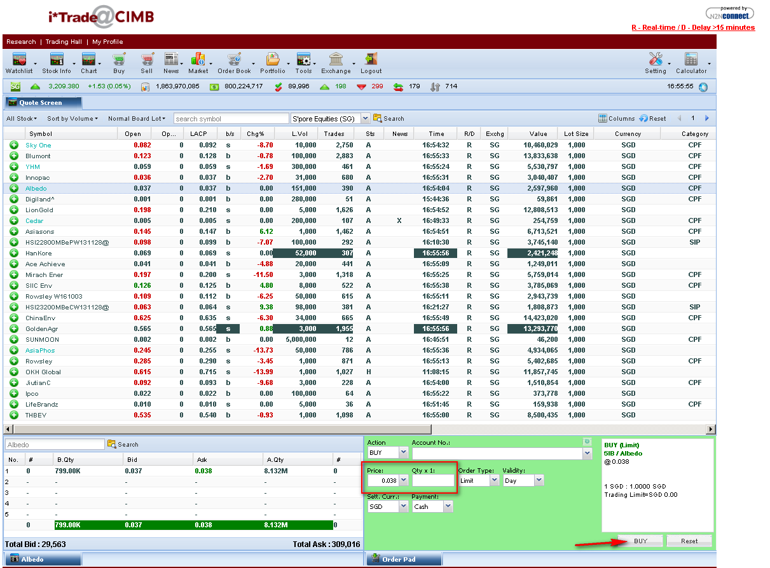Viewport: 770px width, 568px height.
Task: Click the SG index icon in status bar
Action: pyautogui.click(x=15, y=86)
